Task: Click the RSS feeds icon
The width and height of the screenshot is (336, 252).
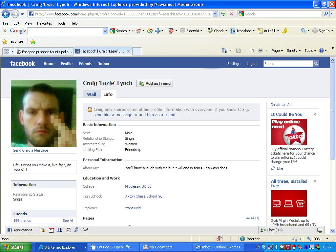Action: tap(238, 51)
